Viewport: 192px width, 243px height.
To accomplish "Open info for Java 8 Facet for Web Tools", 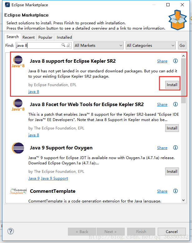I will 175,104.
